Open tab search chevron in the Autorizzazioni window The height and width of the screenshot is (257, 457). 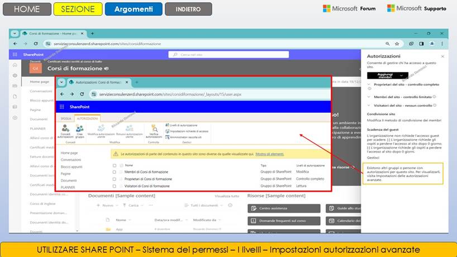pos(61,83)
